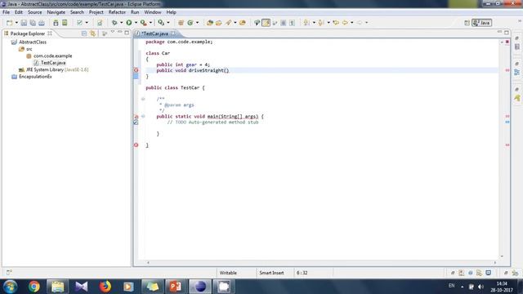This screenshot has height=294, width=523.
Task: Open the Navigate menu
Action: click(56, 12)
